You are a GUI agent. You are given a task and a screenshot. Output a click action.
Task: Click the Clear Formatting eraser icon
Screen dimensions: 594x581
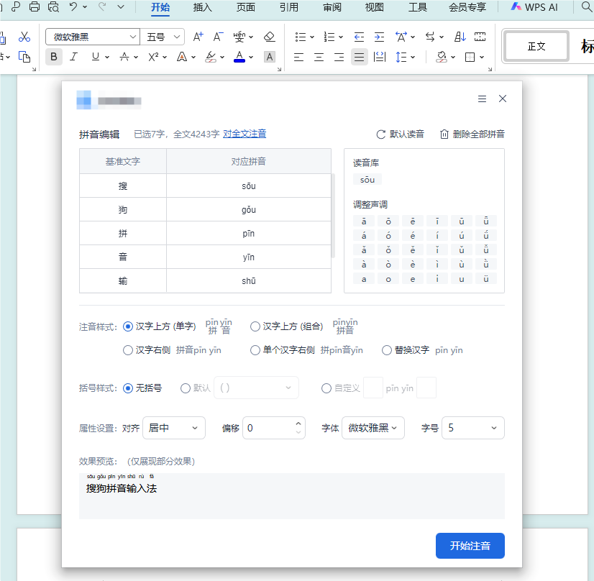tap(270, 37)
